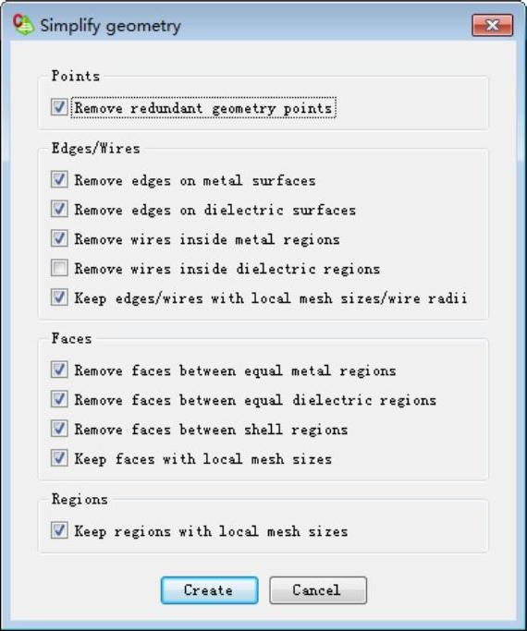Screen dimensions: 527x631
Task: Click the Points group heading
Action: [76, 76]
